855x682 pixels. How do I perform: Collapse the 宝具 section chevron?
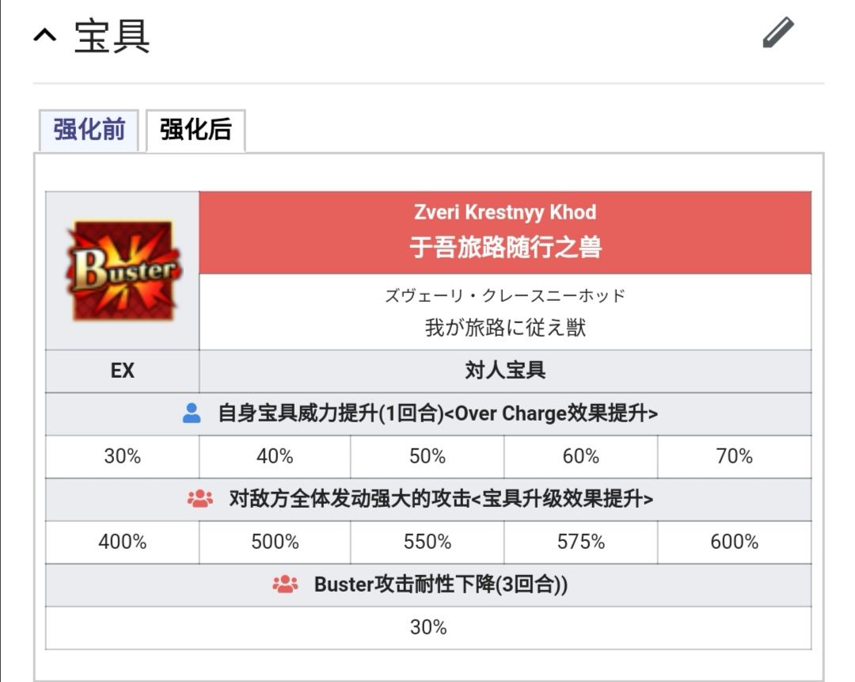click(44, 36)
